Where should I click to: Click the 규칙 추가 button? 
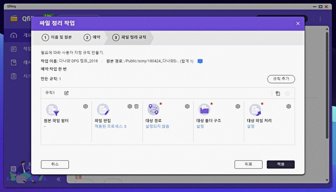(281, 79)
